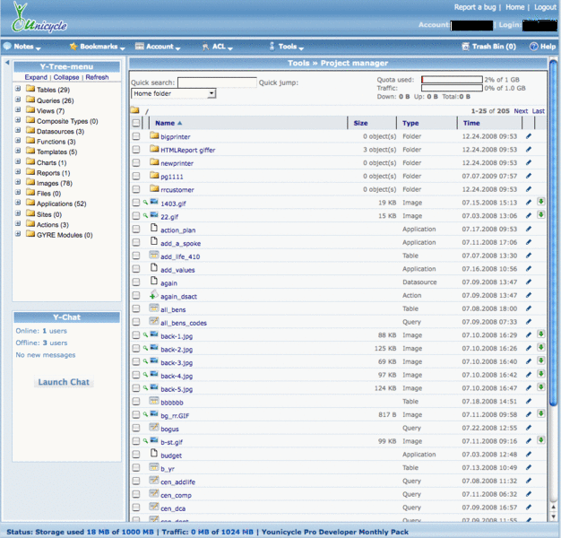Expand the Images (78) tree node
Screen dimensions: 561x538
[x=18, y=184]
